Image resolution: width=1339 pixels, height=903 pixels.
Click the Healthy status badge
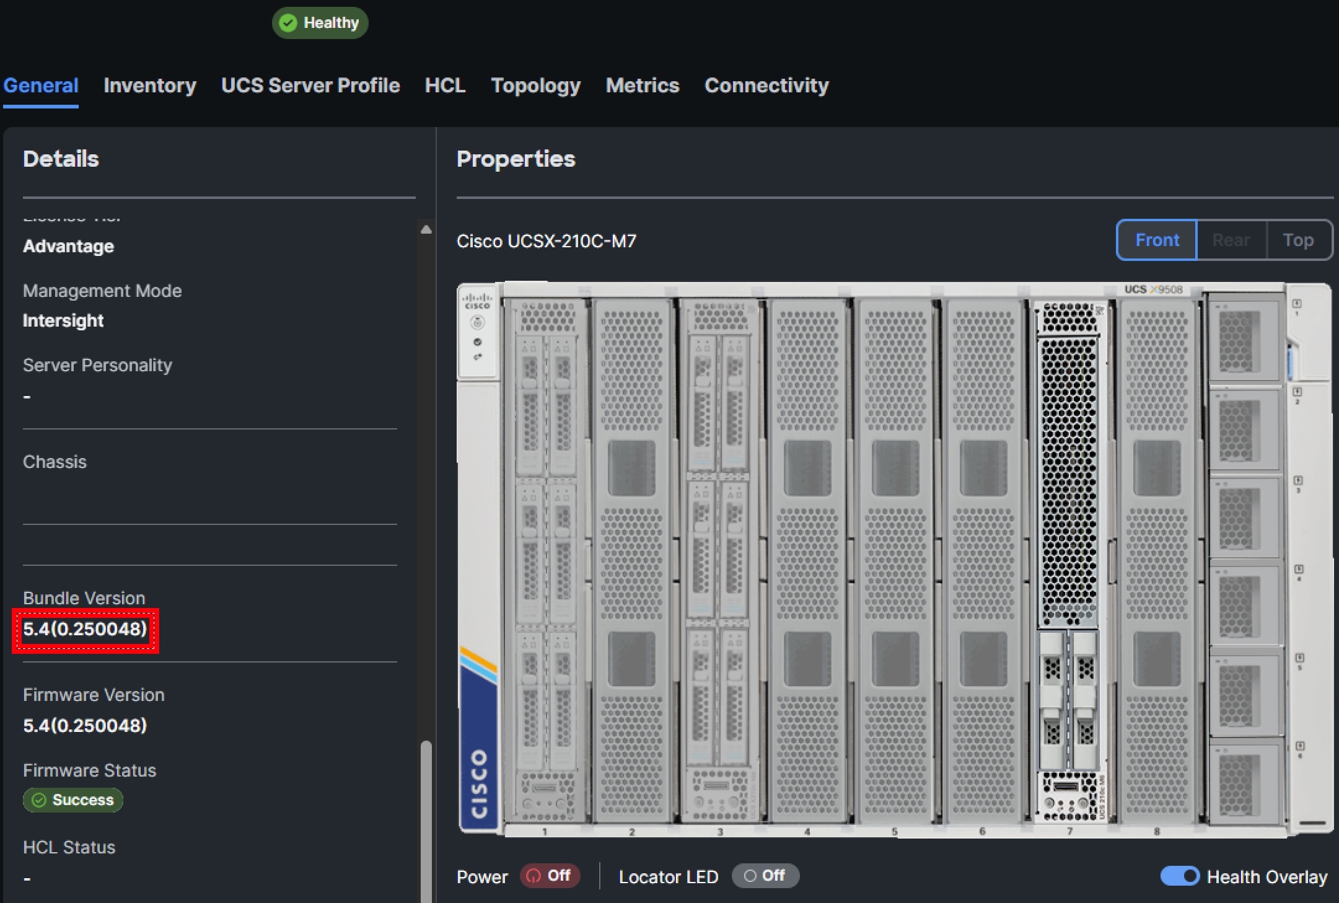pyautogui.click(x=320, y=23)
